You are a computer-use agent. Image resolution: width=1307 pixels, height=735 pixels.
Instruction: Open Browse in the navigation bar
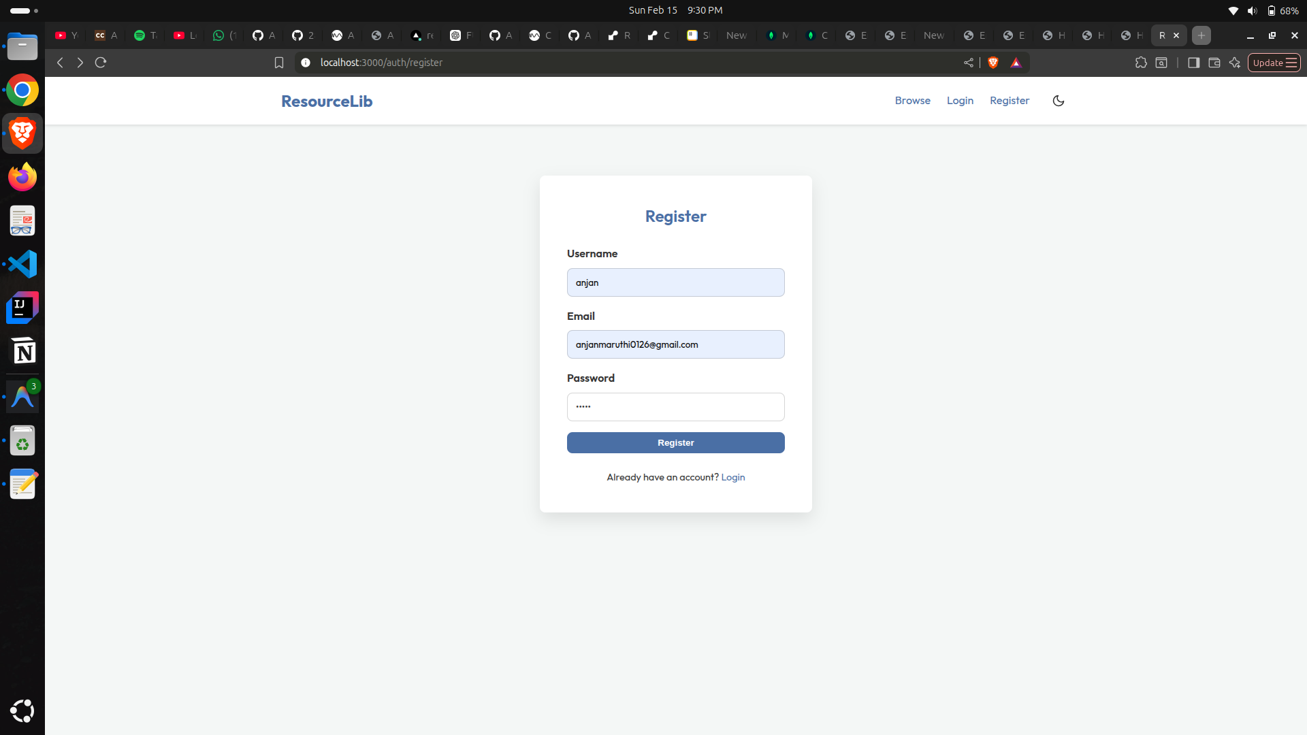912,101
